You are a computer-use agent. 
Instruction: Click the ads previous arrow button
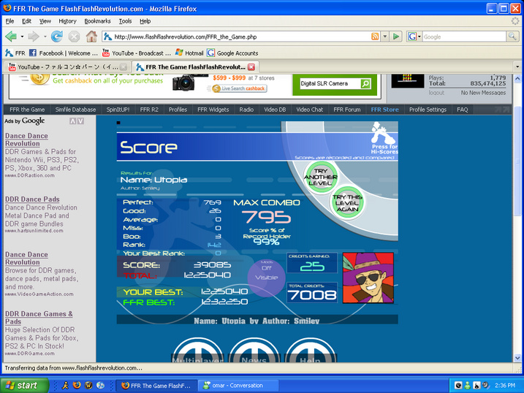[x=72, y=121]
